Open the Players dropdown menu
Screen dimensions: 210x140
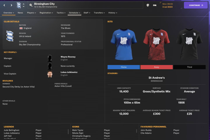tap(32, 13)
